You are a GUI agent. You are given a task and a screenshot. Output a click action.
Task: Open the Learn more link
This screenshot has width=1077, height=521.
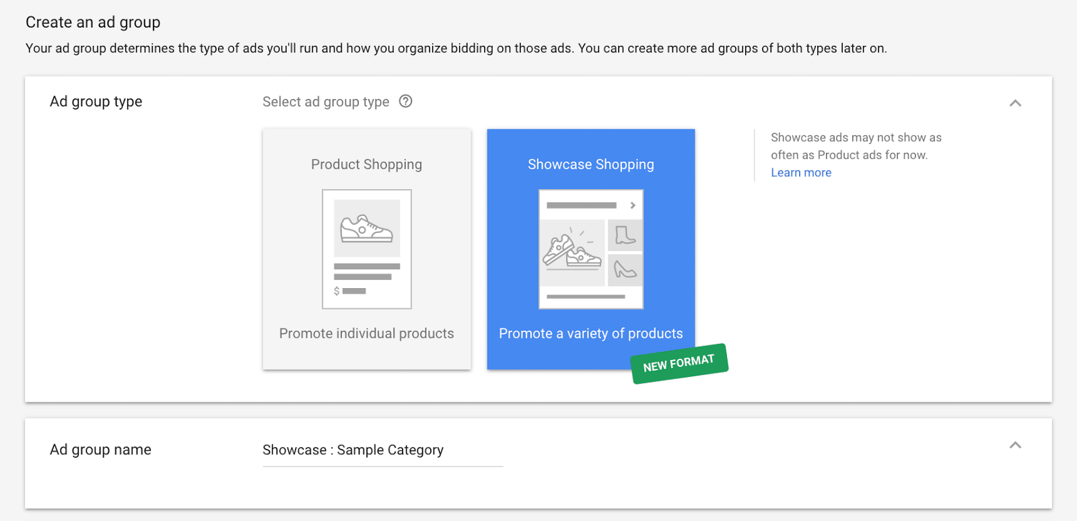point(801,173)
